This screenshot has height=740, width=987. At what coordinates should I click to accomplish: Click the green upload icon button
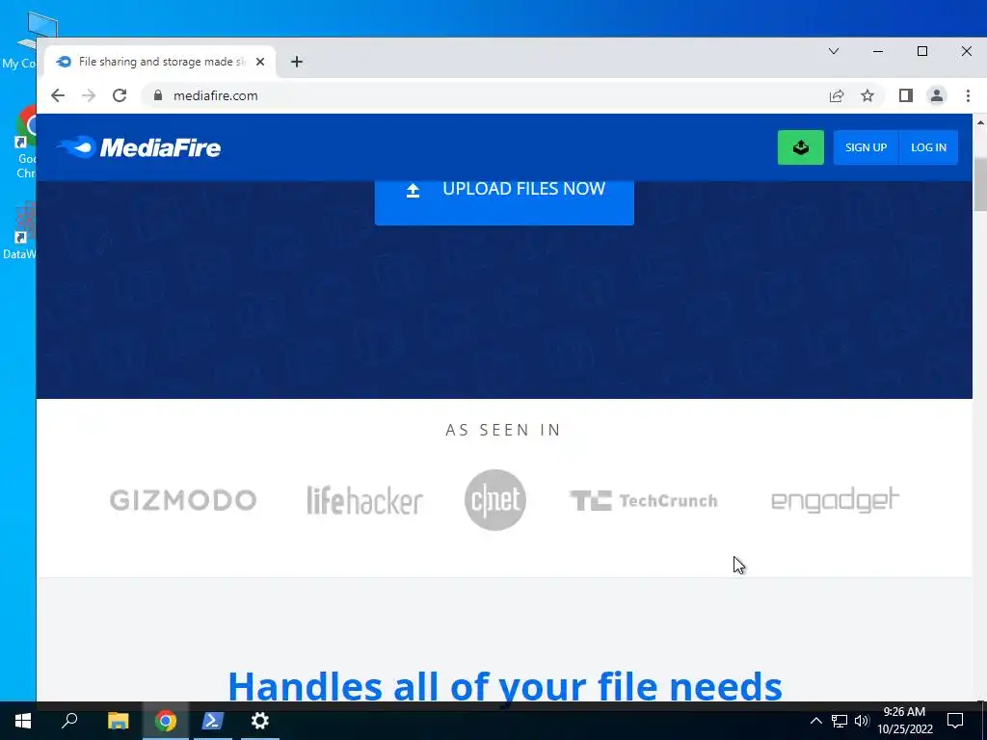tap(801, 147)
